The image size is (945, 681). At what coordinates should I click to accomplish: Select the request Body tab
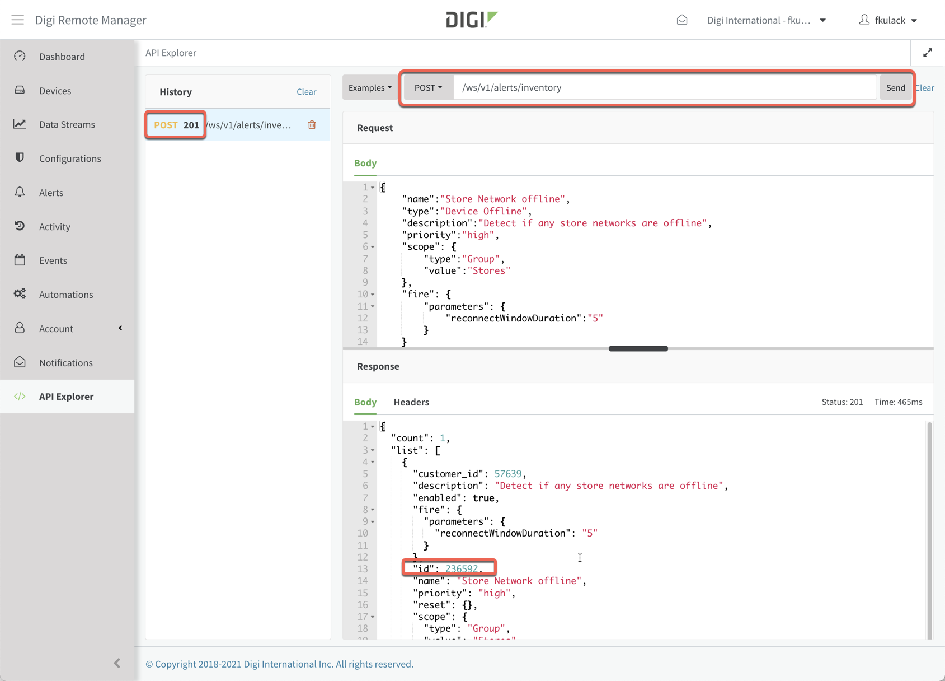365,163
